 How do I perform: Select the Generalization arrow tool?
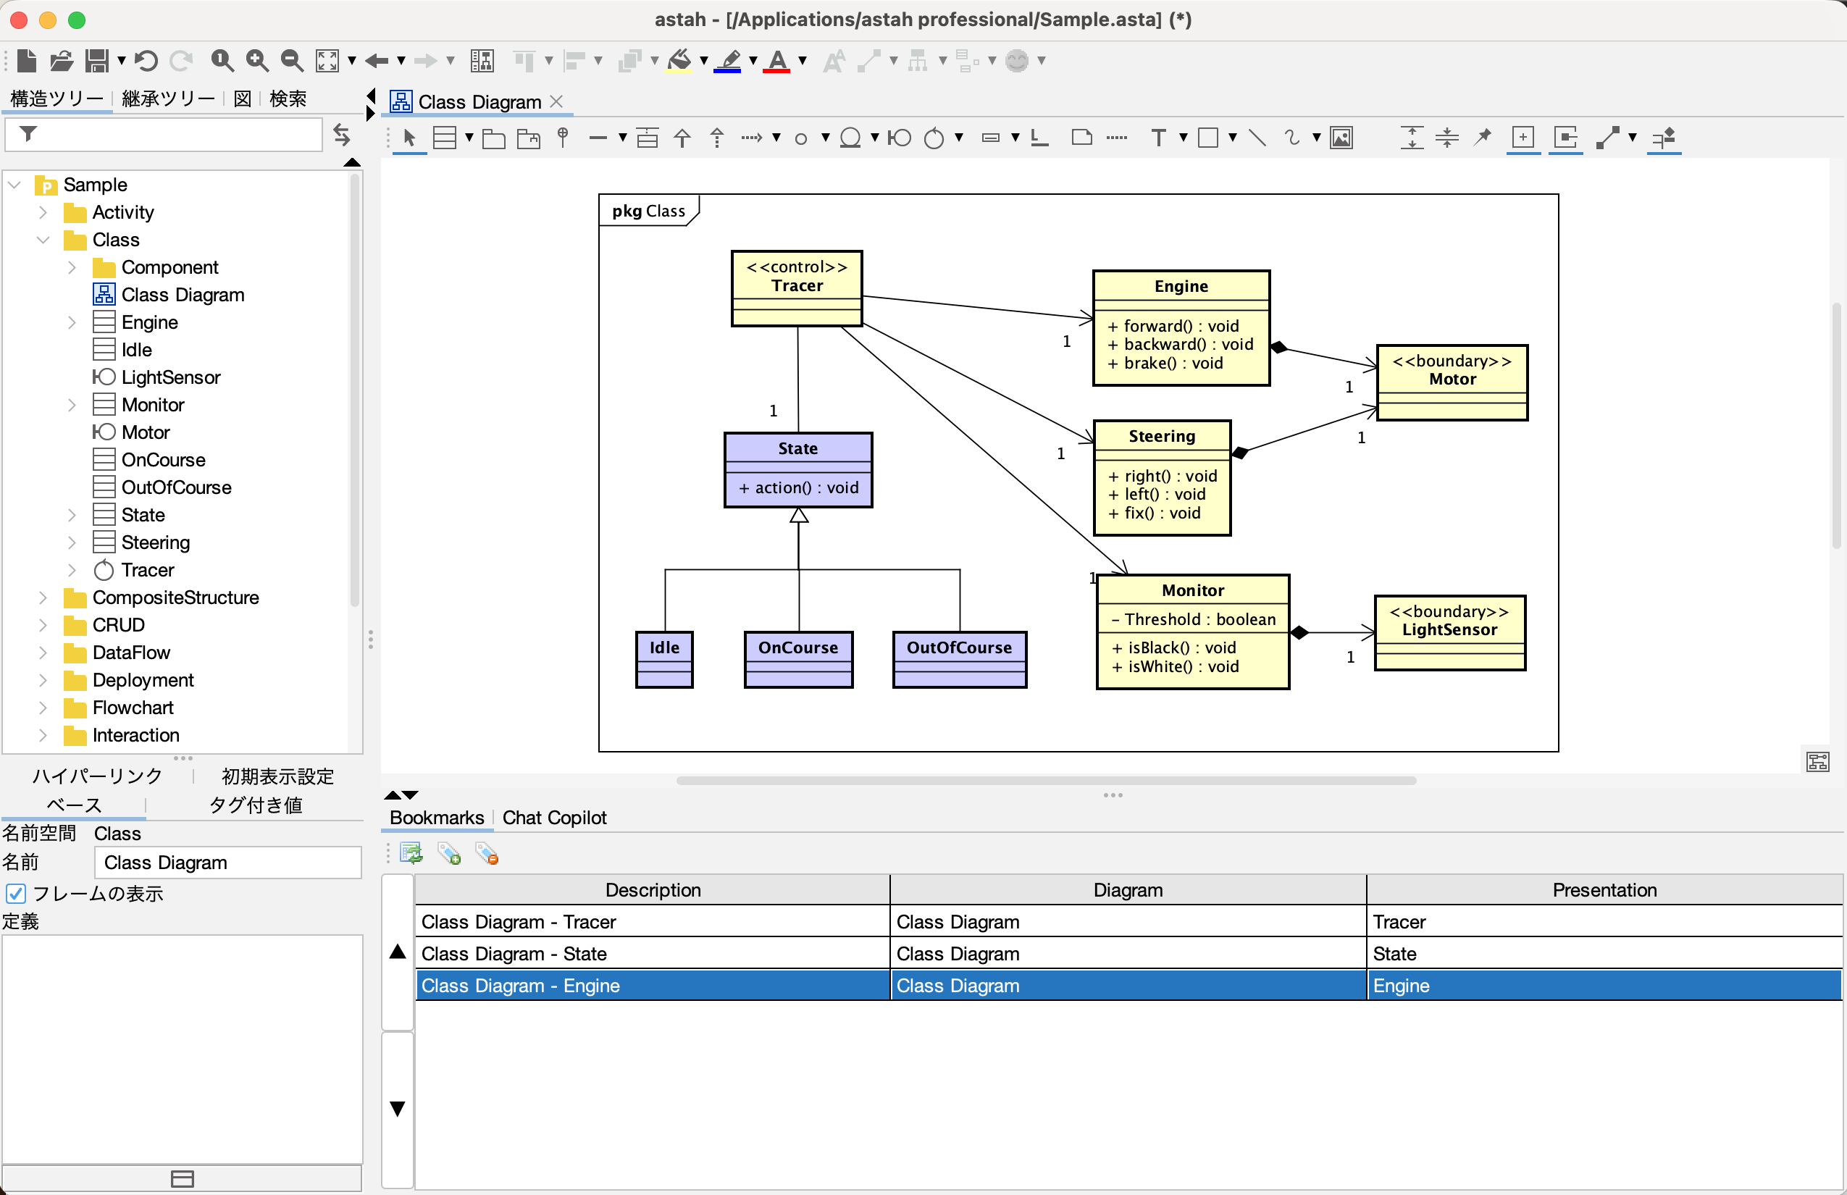682,138
